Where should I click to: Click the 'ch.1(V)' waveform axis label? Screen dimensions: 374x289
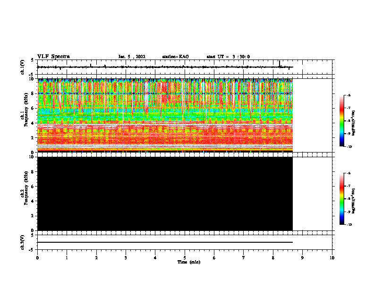click(x=22, y=67)
